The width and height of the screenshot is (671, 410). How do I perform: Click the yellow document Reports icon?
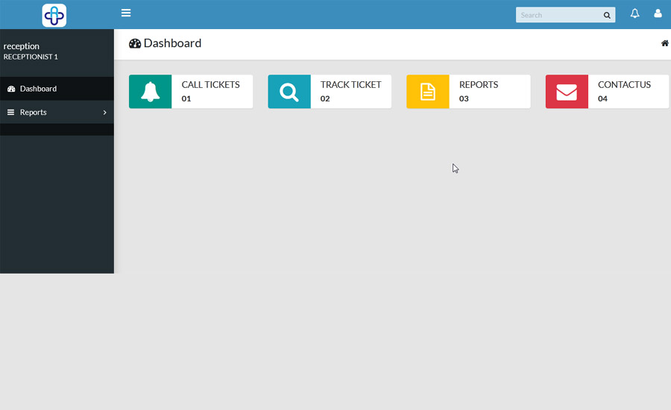(x=427, y=92)
